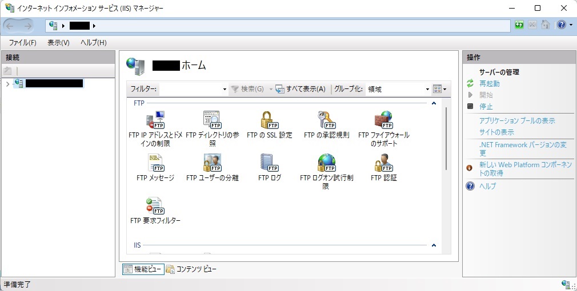Collapse the IIS group section
The width and height of the screenshot is (577, 291).
coord(434,245)
